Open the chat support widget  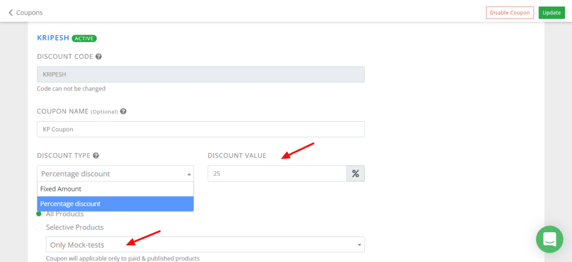click(549, 239)
